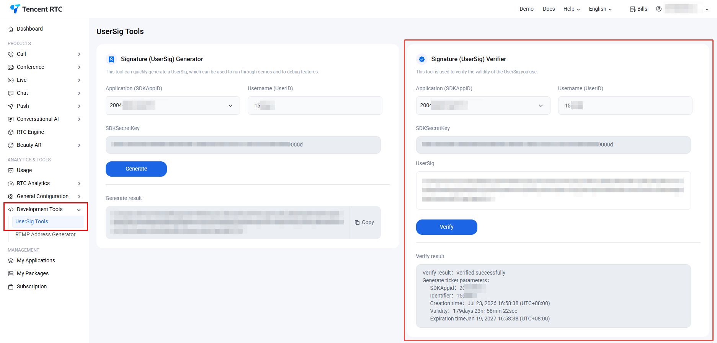Open the Generator SDKAppID dropdown
The image size is (717, 343).
pos(173,106)
